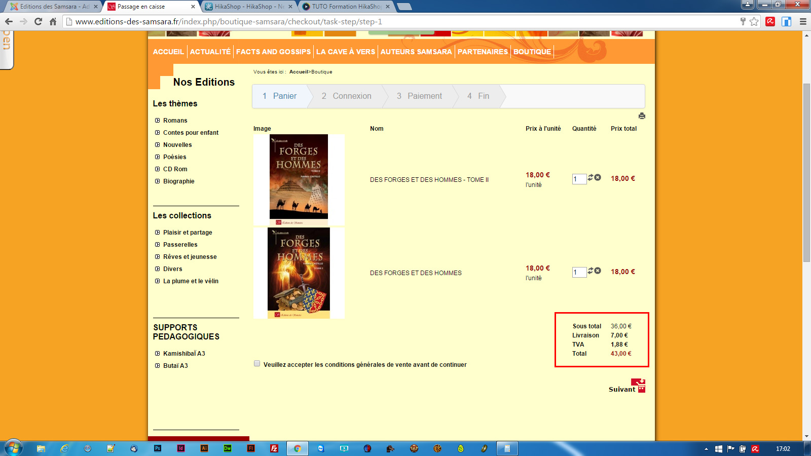Screen dimensions: 811x456
Task: Open the saved passwords key icon
Action: (x=743, y=21)
